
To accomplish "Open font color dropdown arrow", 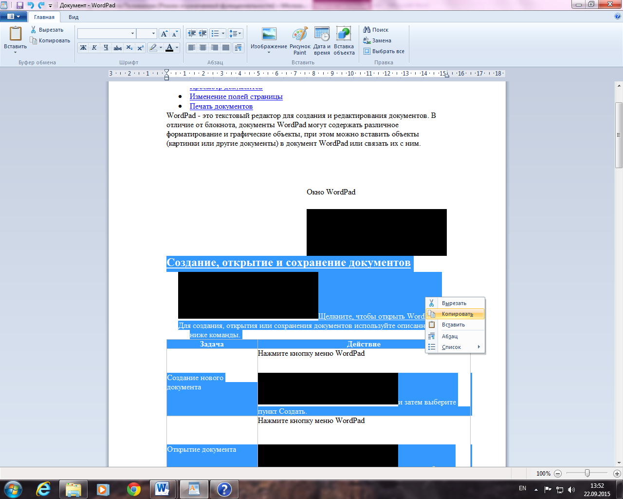I will coord(177,47).
